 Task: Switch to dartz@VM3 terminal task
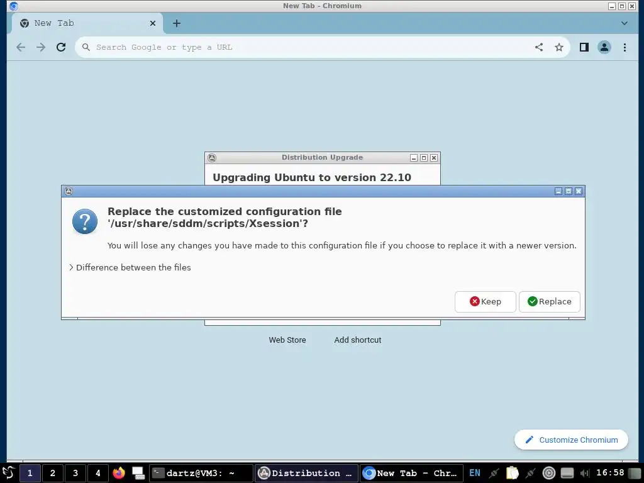pos(201,473)
